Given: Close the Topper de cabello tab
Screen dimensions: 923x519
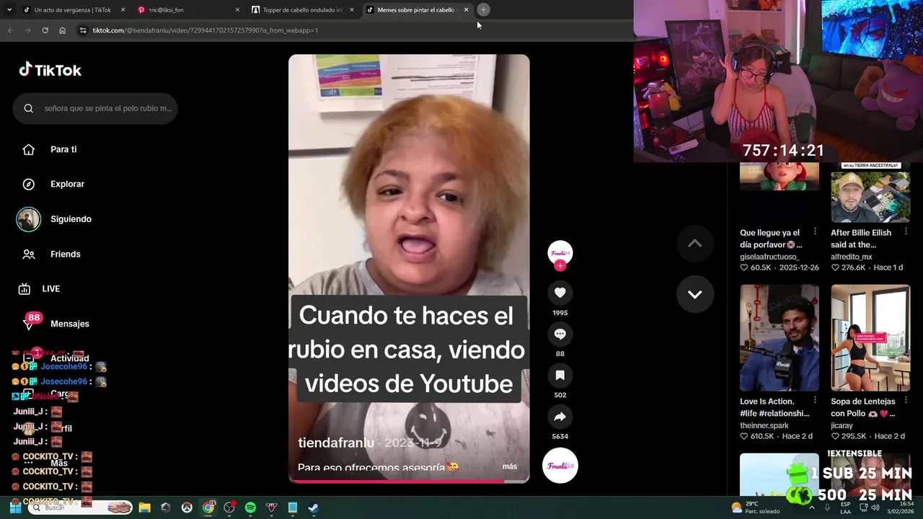Looking at the screenshot, I should [x=352, y=10].
